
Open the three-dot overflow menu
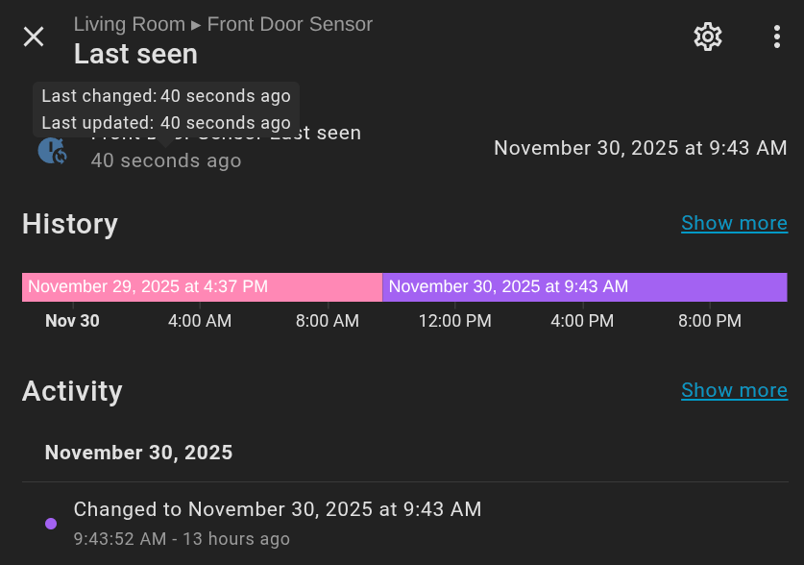tap(777, 37)
